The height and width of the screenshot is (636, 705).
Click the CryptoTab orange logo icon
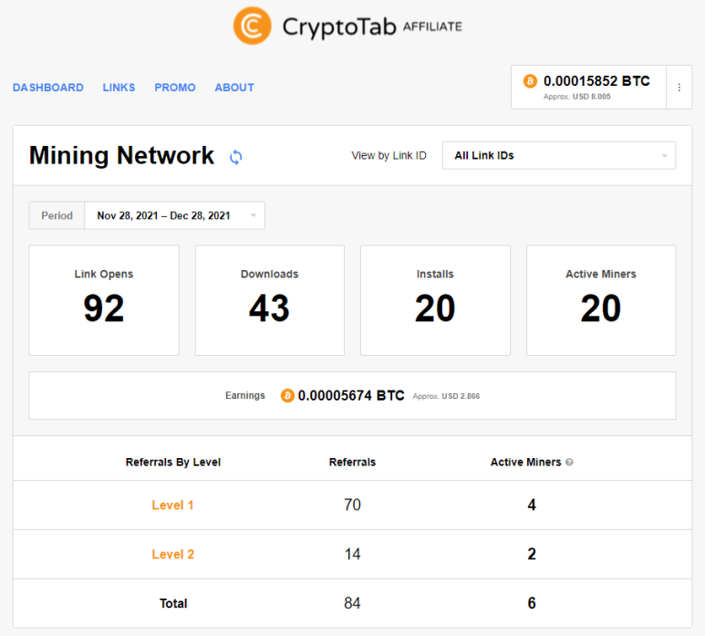(253, 26)
